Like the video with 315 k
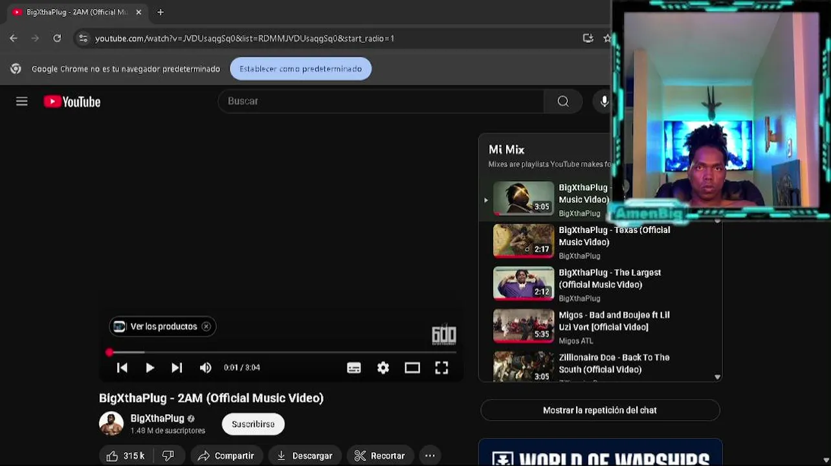This screenshot has height=466, width=831. 126,456
